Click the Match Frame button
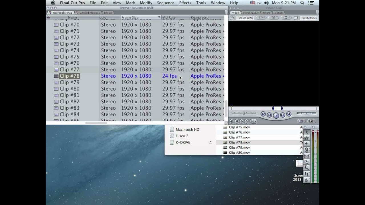365x205 pixels. (232, 121)
